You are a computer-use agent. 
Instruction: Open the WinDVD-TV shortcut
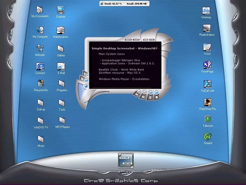(41, 121)
